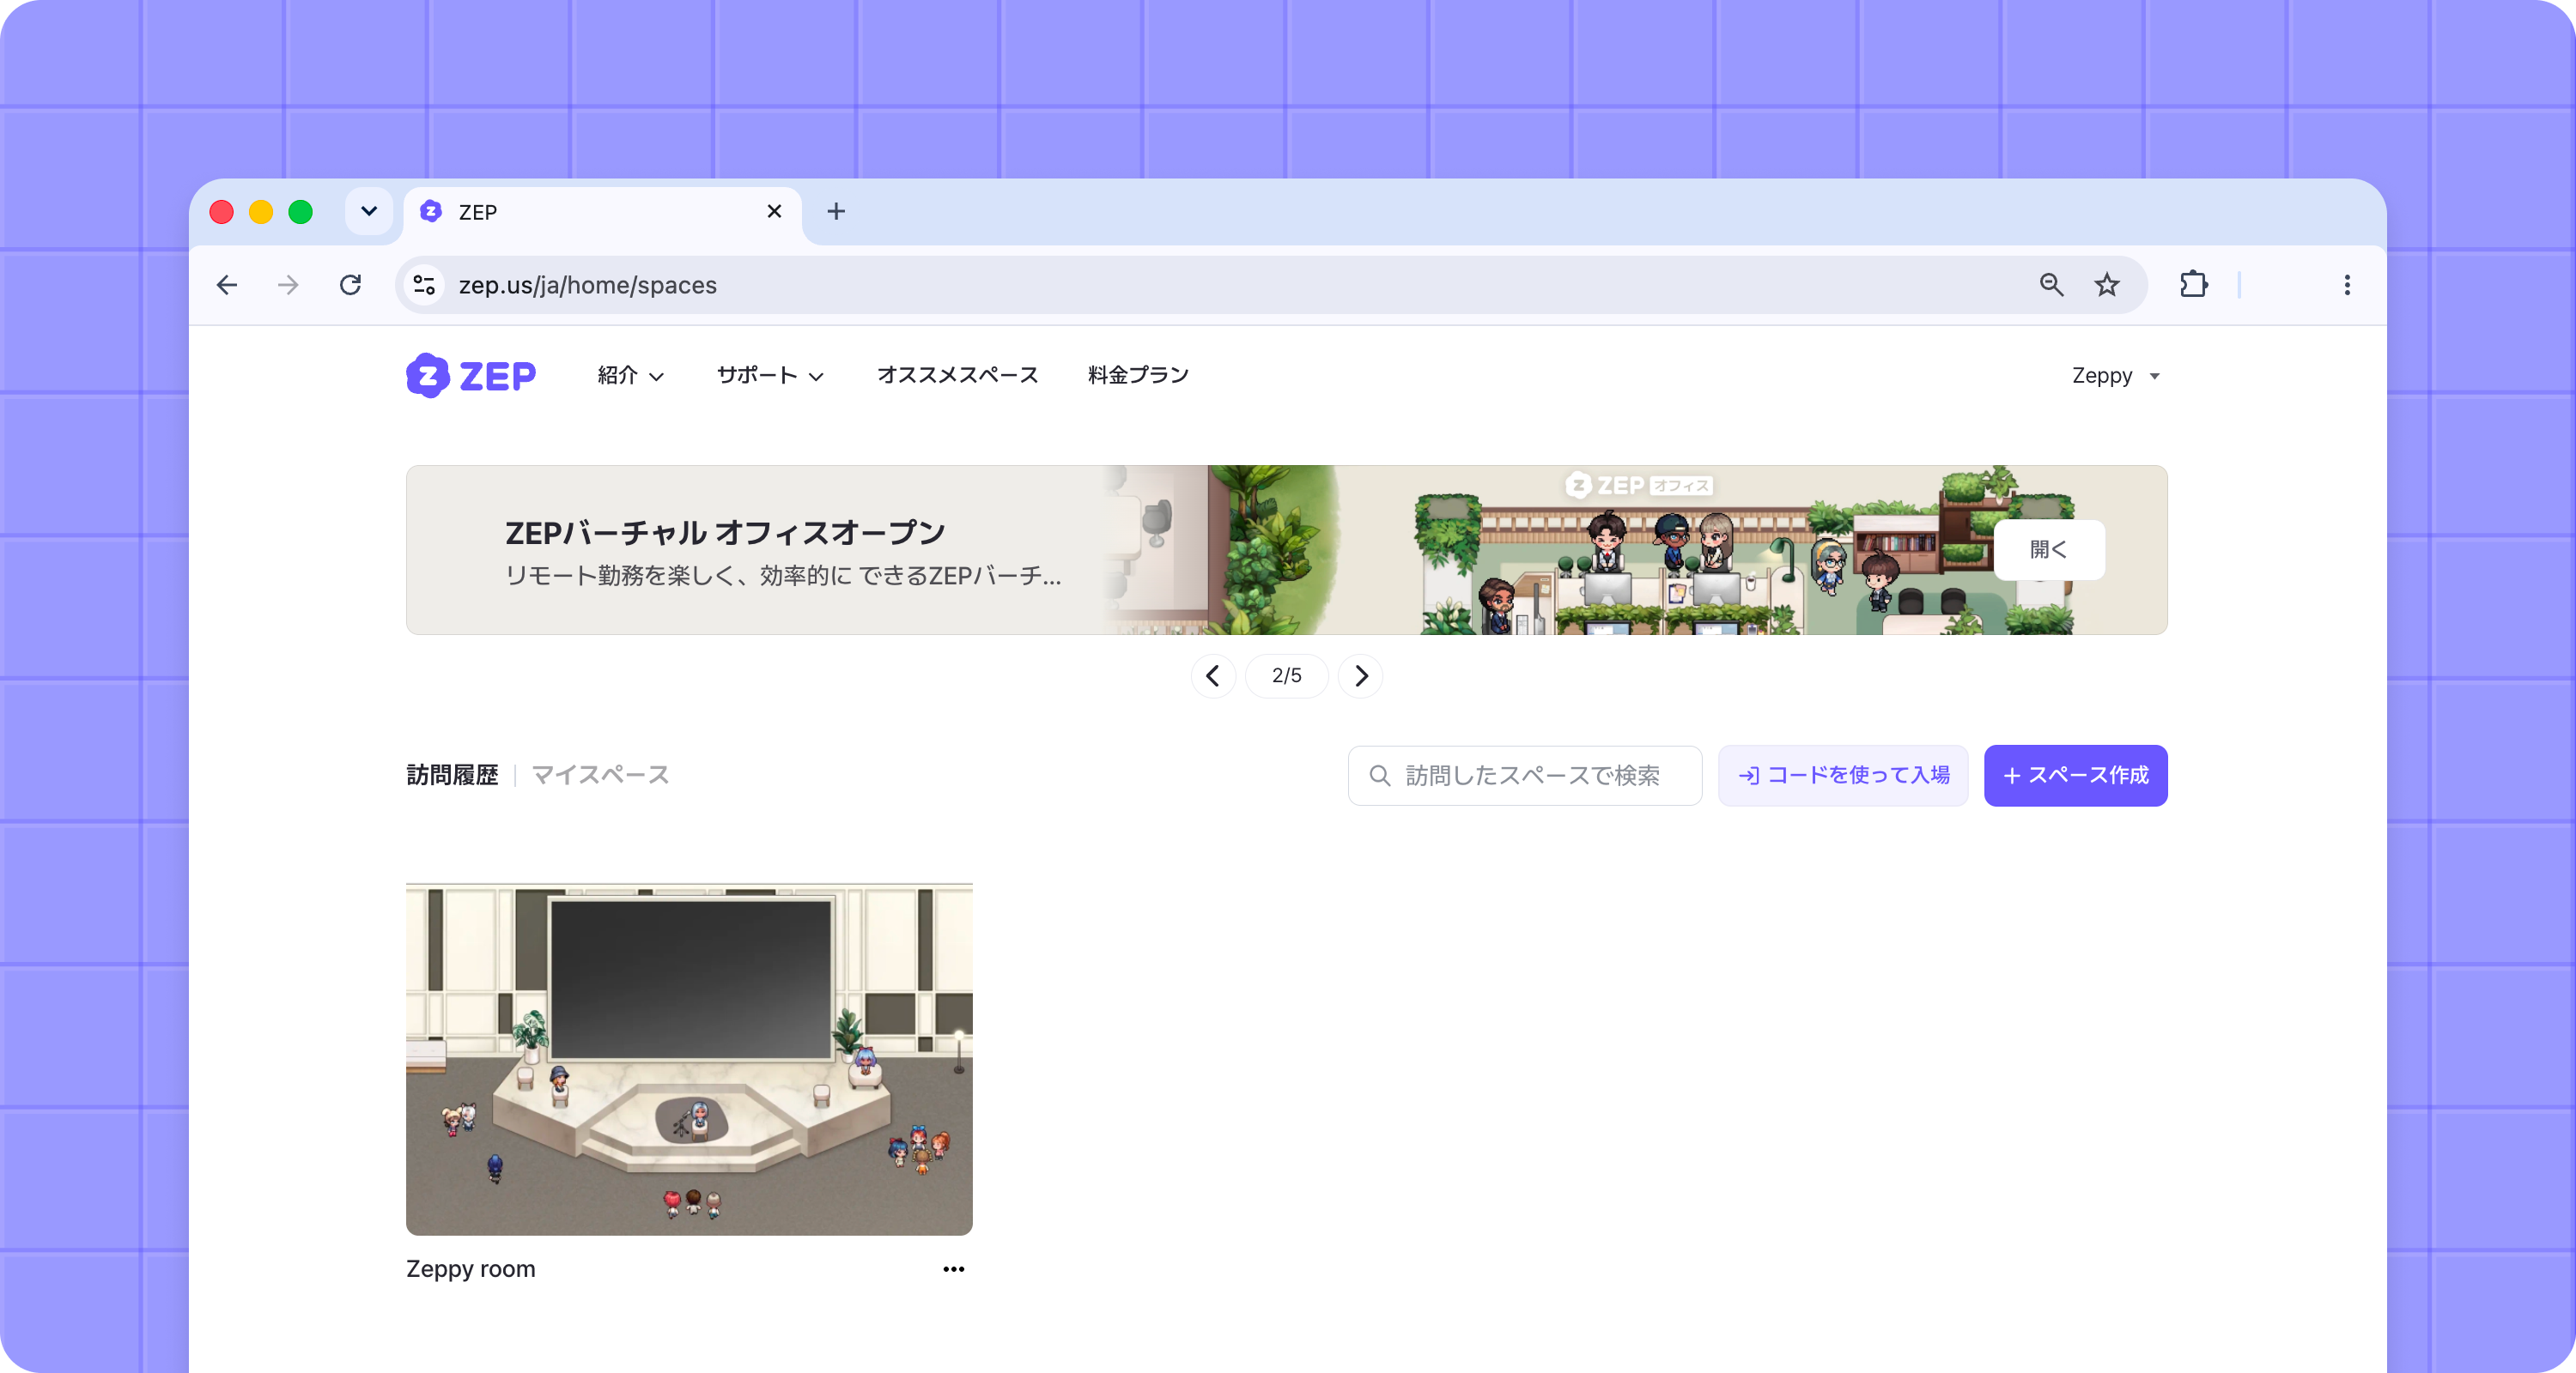Click コードを使って入場 button
This screenshot has width=2576, height=1373.
pos(1843,776)
